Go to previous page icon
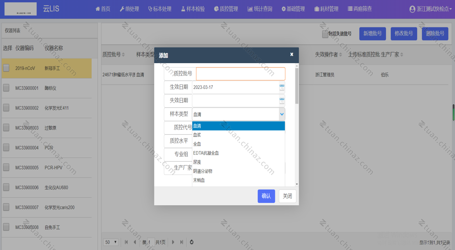This screenshot has height=250, width=455. pos(135,242)
